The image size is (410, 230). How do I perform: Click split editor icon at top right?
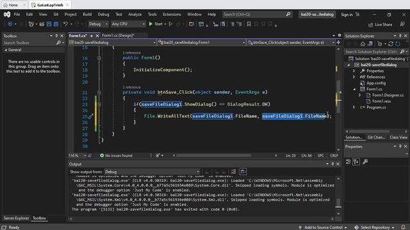(338, 42)
